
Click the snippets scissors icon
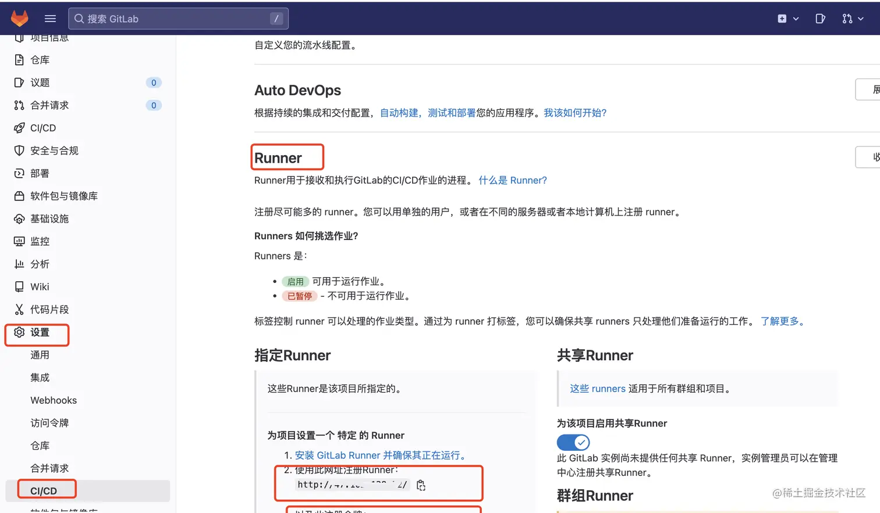pyautogui.click(x=19, y=309)
